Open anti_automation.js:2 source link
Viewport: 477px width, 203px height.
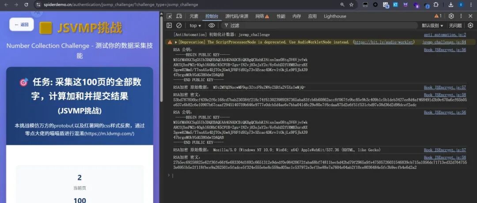coord(445,35)
